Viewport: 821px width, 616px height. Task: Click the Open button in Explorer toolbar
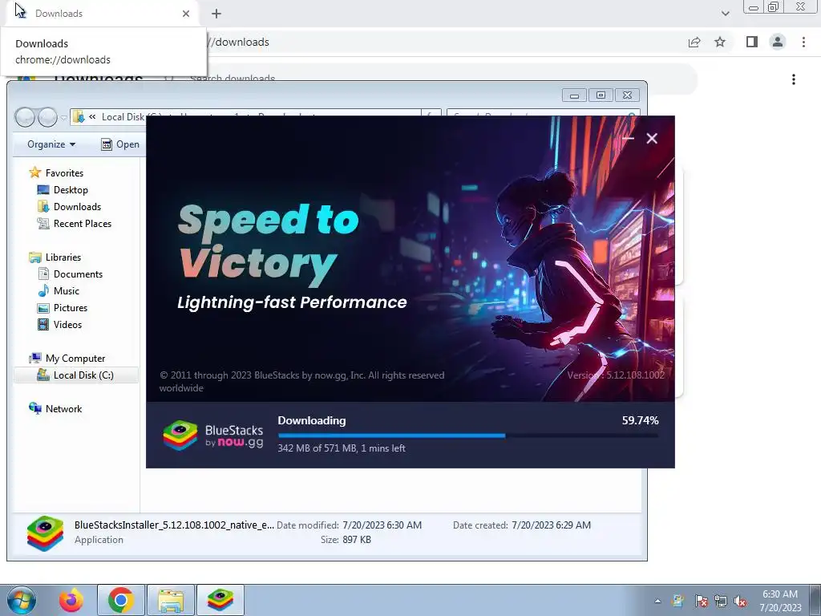(120, 144)
